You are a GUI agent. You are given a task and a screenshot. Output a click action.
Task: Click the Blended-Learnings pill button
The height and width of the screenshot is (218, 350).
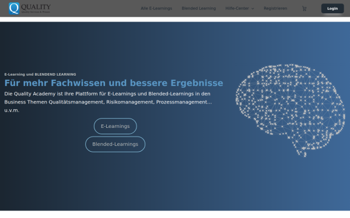pyautogui.click(x=115, y=144)
